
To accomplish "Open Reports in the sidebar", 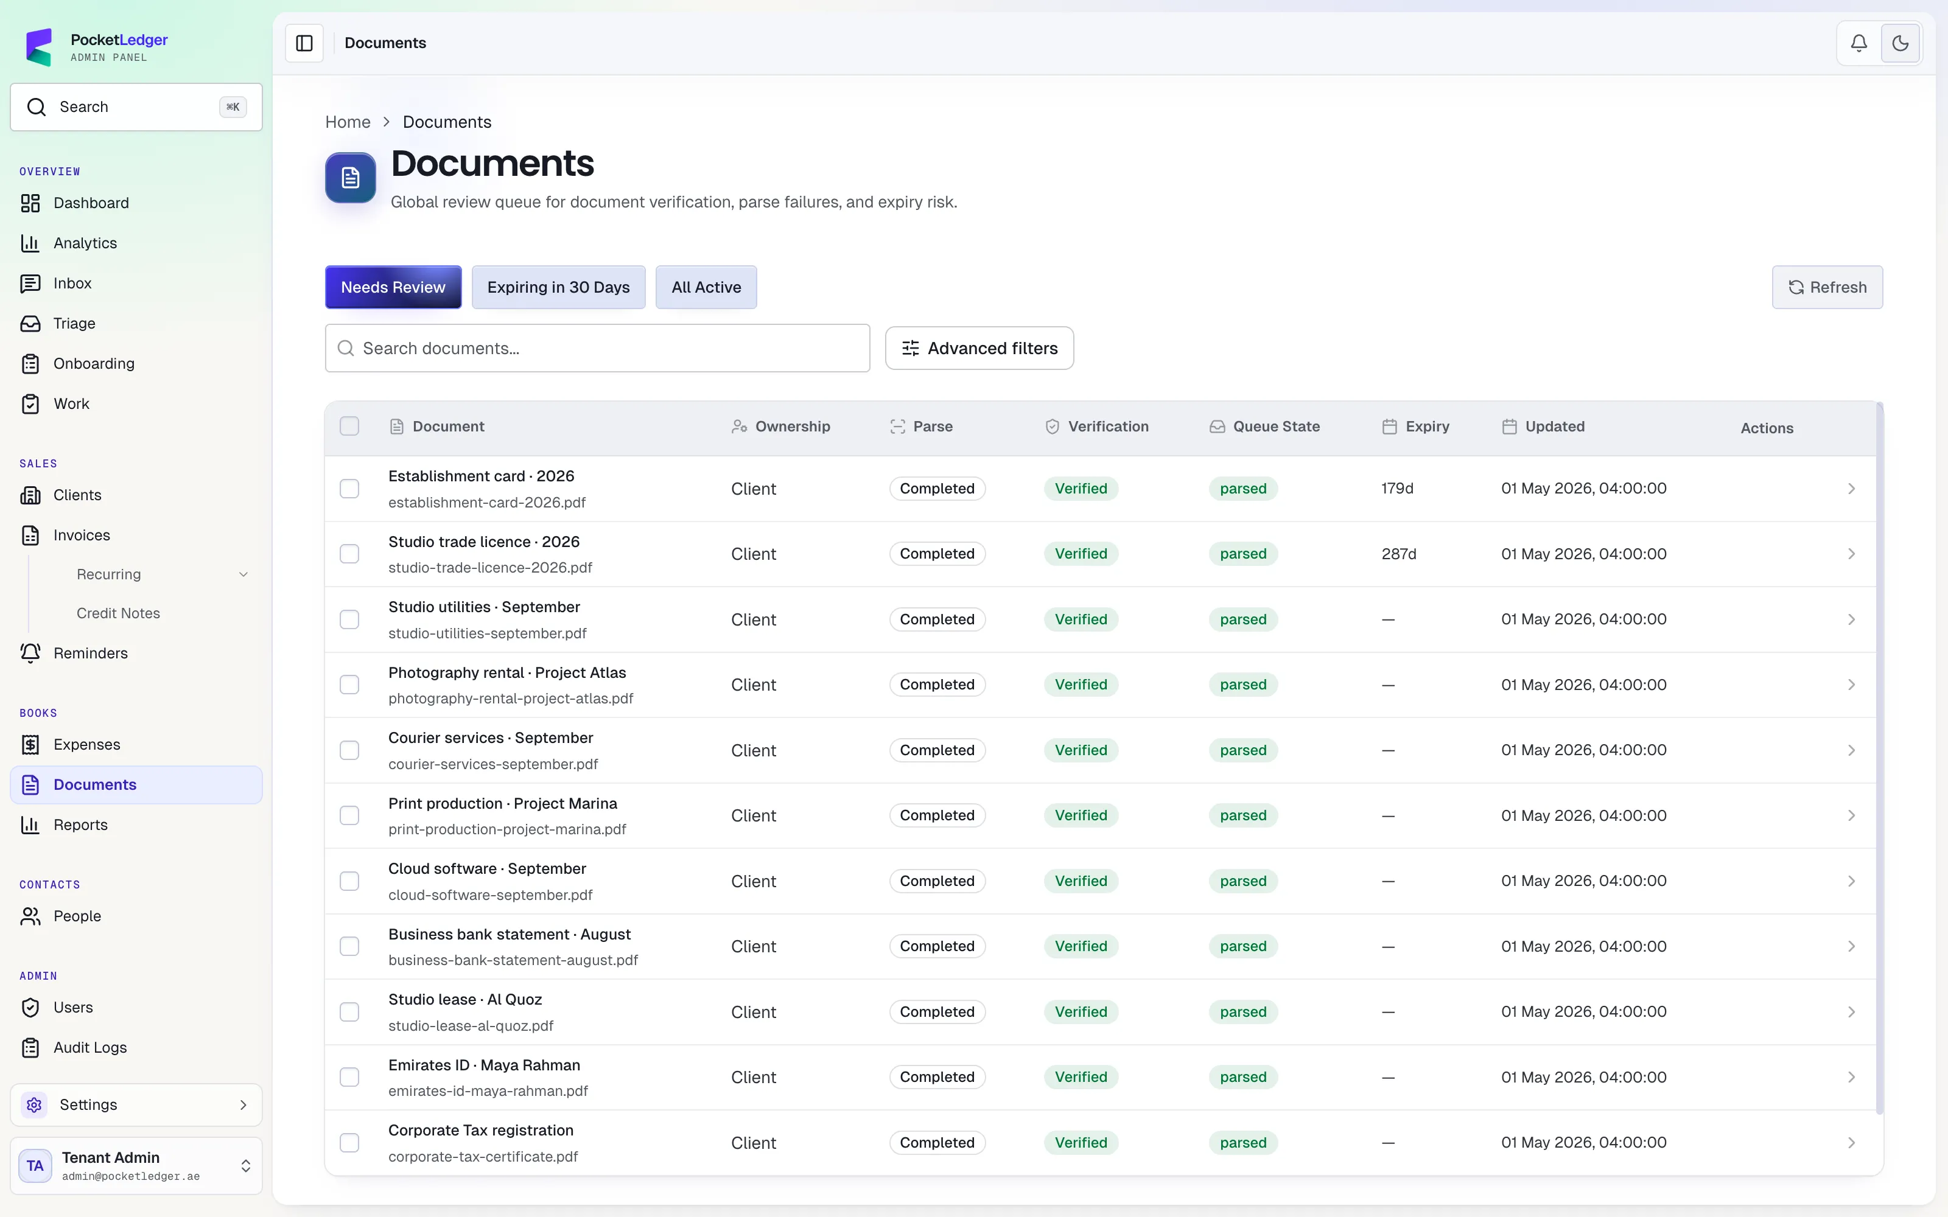I will [136, 825].
